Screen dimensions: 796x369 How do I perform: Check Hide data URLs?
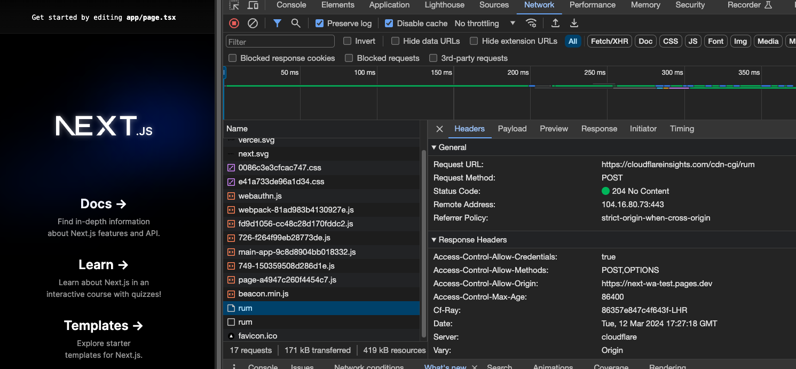click(x=395, y=41)
